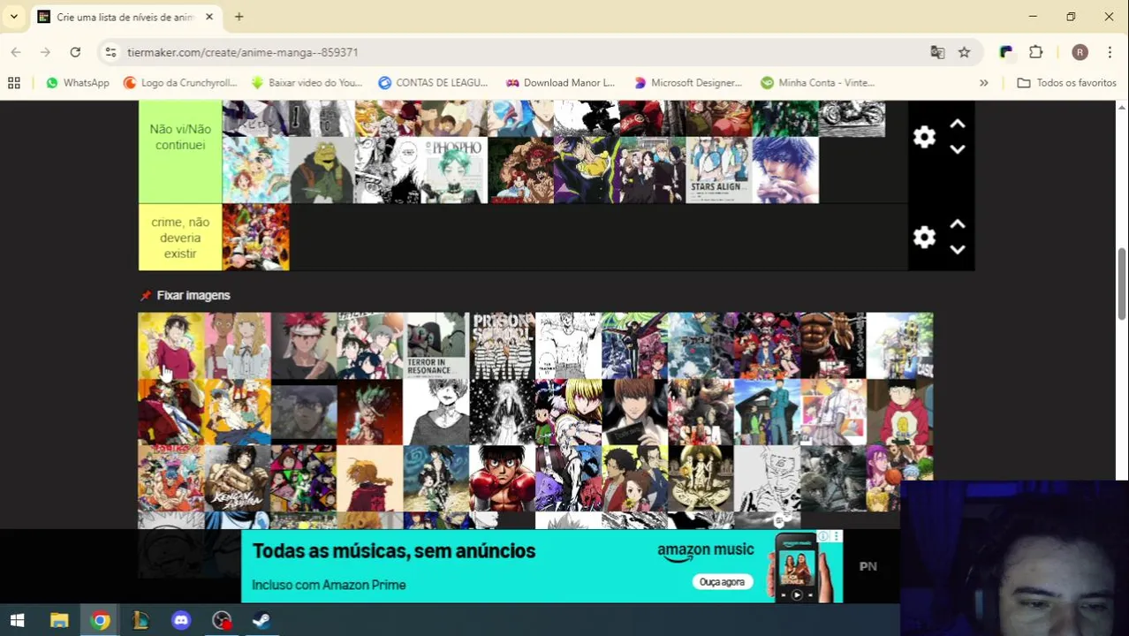Select the STARS ALIGN thumbnail
This screenshot has width=1129, height=636.
click(719, 170)
